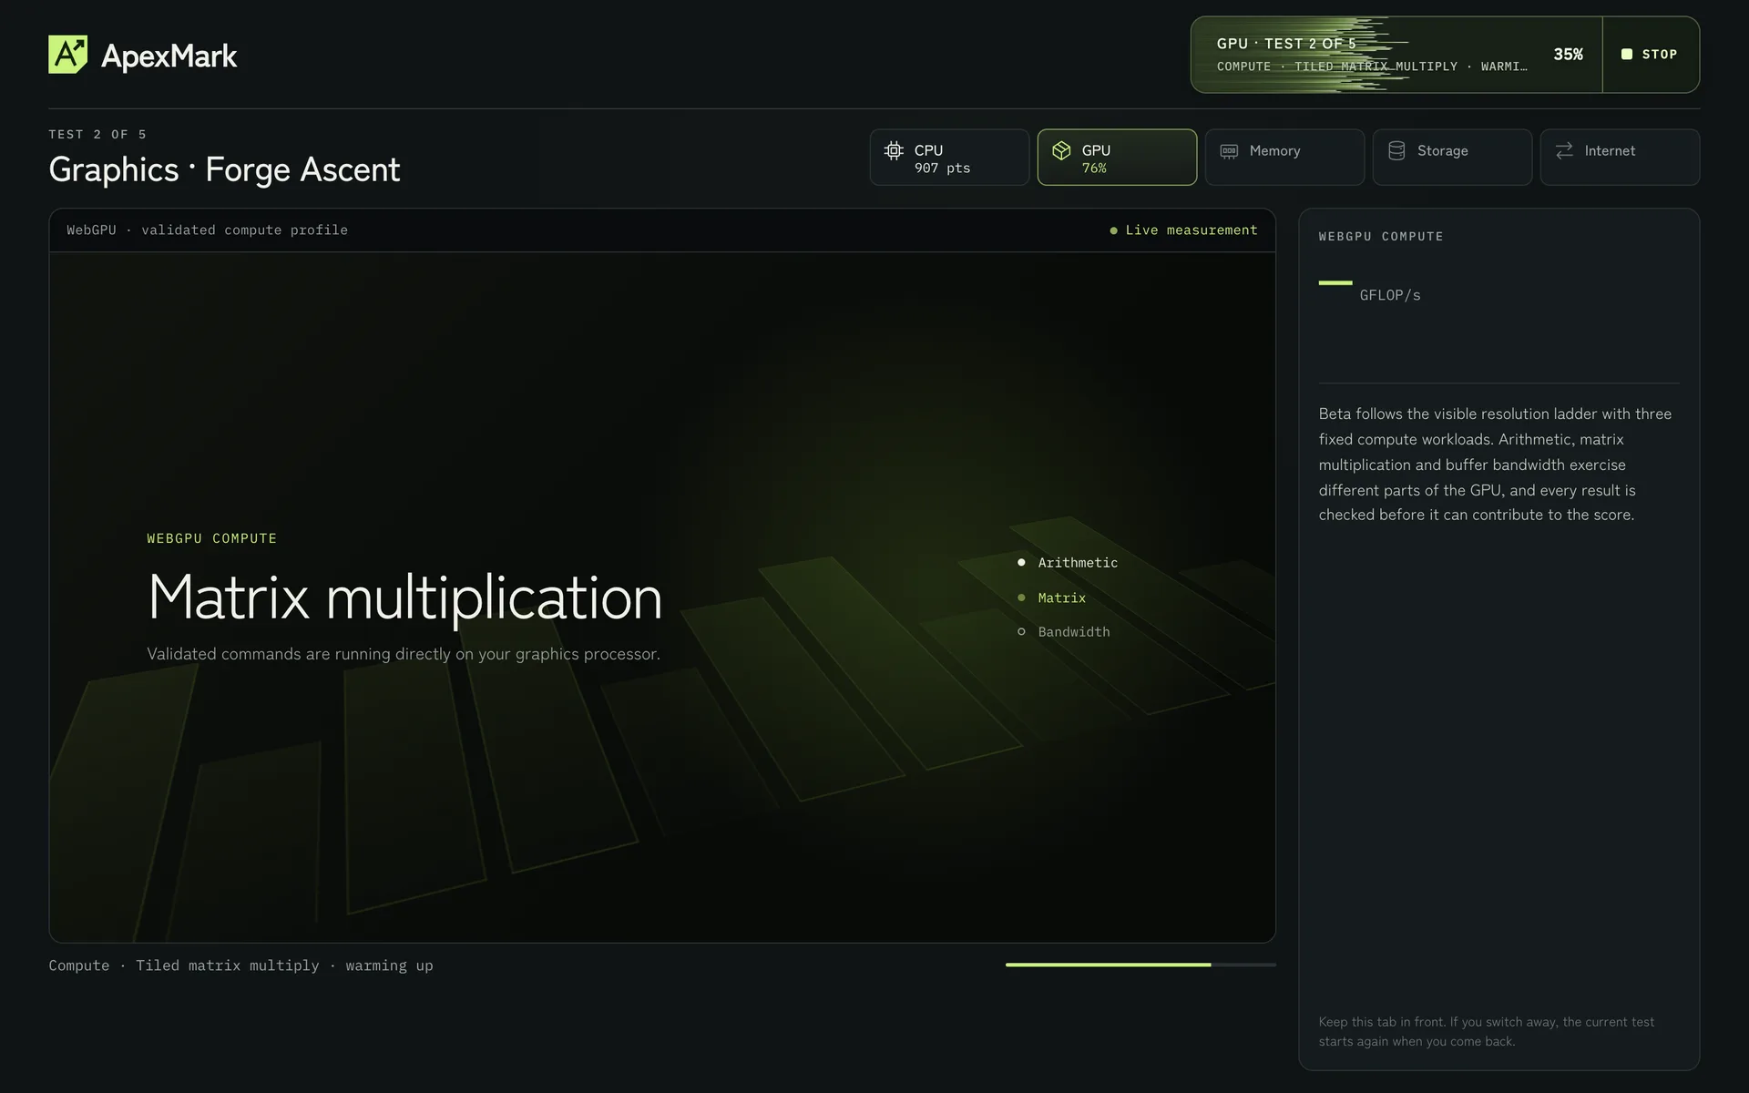The height and width of the screenshot is (1093, 1749).
Task: Switch to the Storage tab
Action: pyautogui.click(x=1452, y=158)
